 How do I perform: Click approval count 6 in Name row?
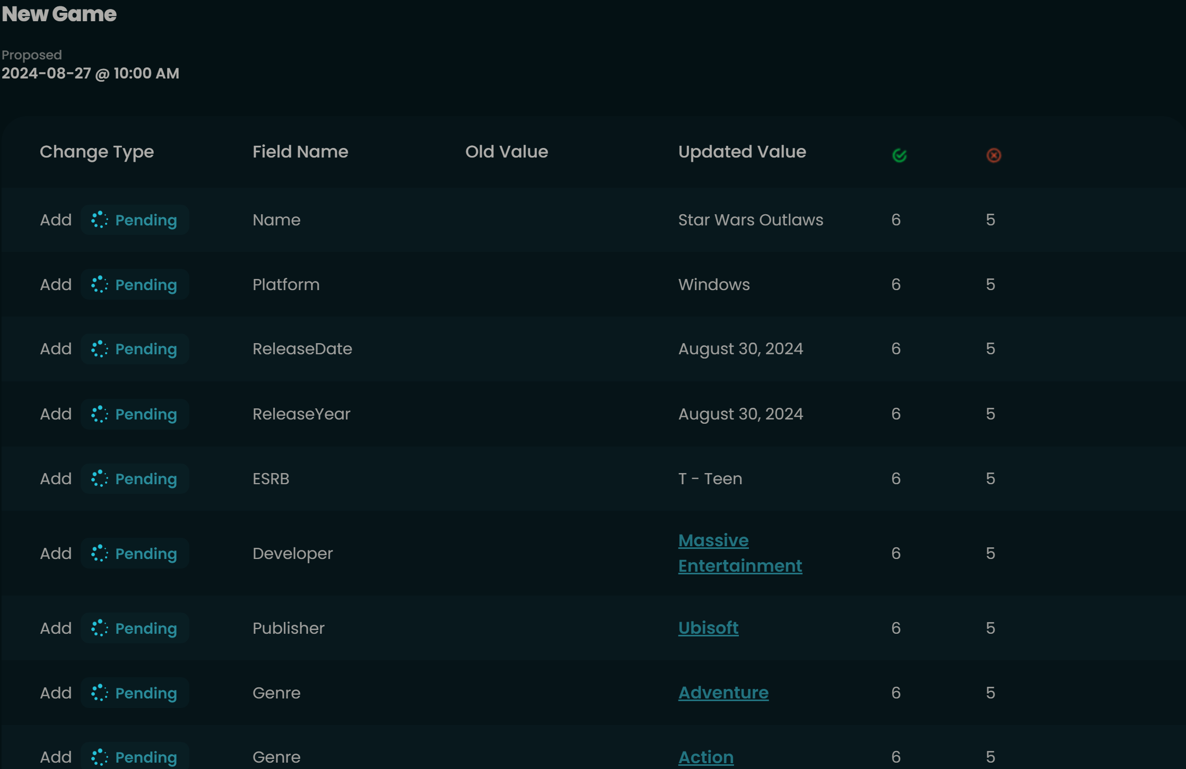896,220
